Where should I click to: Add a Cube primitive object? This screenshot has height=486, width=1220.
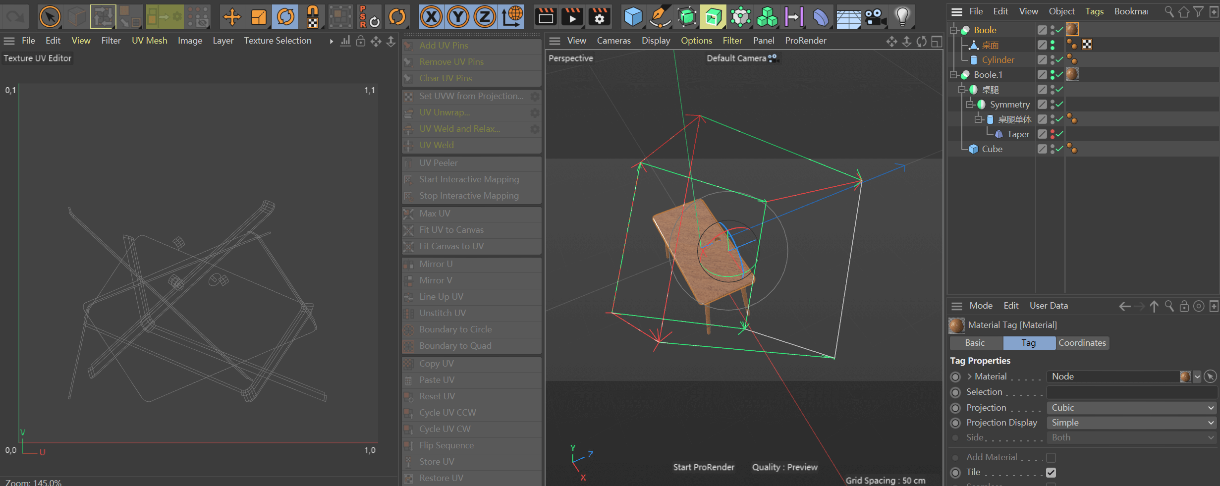633,17
